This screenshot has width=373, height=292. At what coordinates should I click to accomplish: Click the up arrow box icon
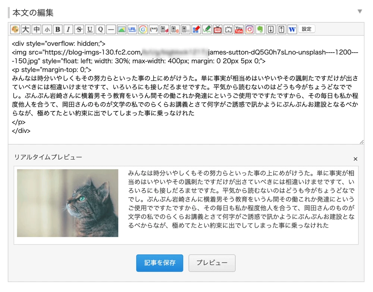coord(281,29)
